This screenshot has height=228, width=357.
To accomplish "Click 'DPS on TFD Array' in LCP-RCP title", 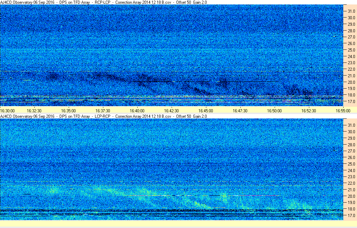I will point(75,116).
